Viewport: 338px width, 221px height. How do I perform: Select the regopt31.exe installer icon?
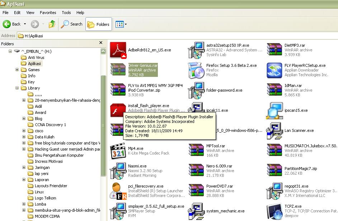[x=274, y=191]
